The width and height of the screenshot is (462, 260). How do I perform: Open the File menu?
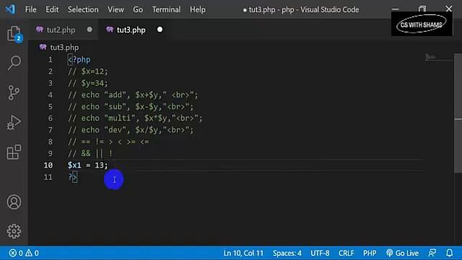pos(30,9)
